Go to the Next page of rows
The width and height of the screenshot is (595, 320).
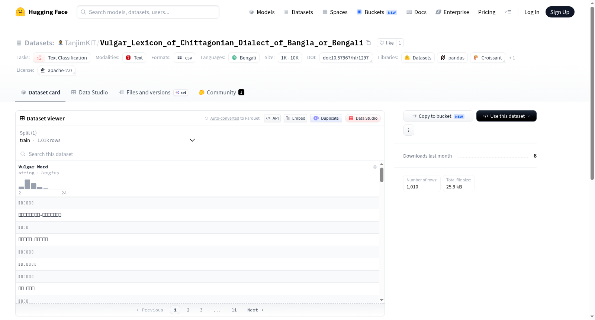(x=255, y=310)
